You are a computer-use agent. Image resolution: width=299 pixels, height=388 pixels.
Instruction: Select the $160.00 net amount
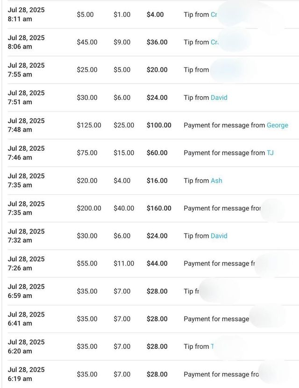point(159,208)
